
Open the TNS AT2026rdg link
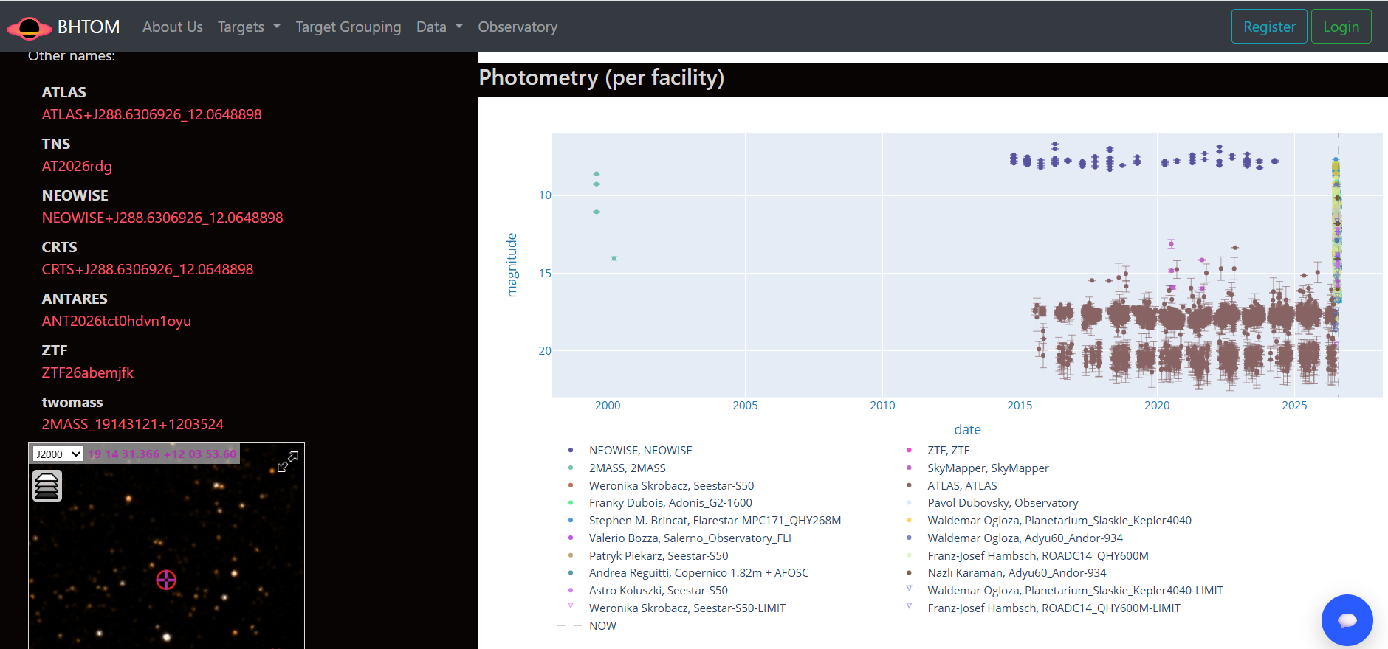pos(77,166)
